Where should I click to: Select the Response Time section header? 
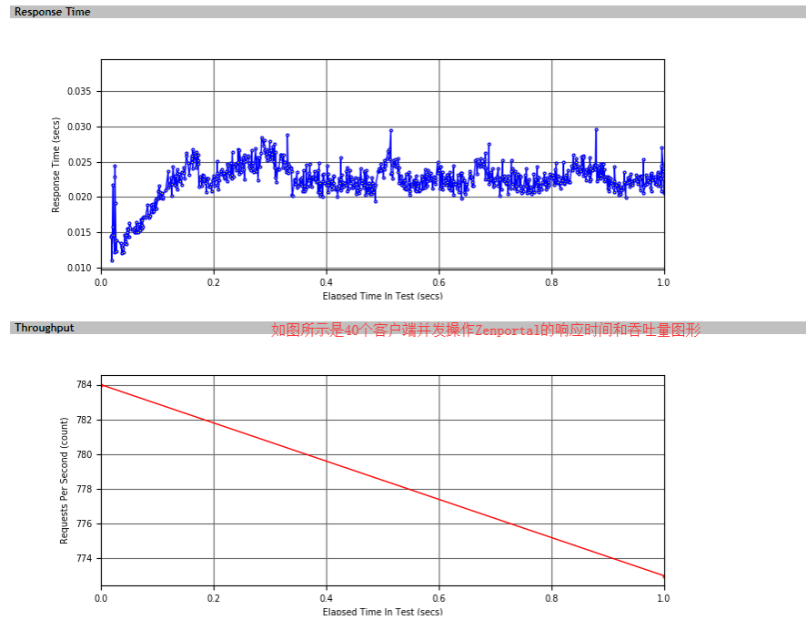[x=408, y=12]
